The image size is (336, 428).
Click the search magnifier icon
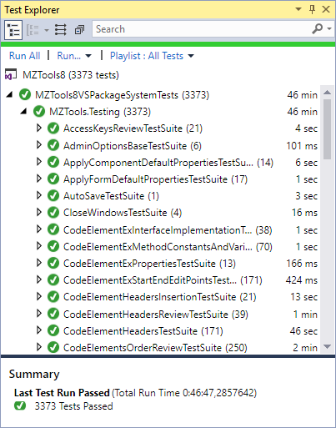(318, 29)
